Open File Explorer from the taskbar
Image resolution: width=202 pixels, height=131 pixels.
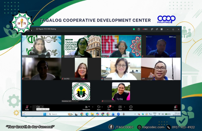[92, 114]
